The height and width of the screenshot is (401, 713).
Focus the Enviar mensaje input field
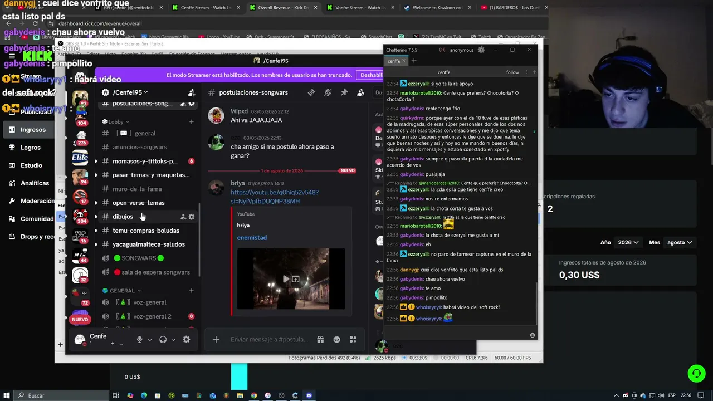click(x=270, y=340)
